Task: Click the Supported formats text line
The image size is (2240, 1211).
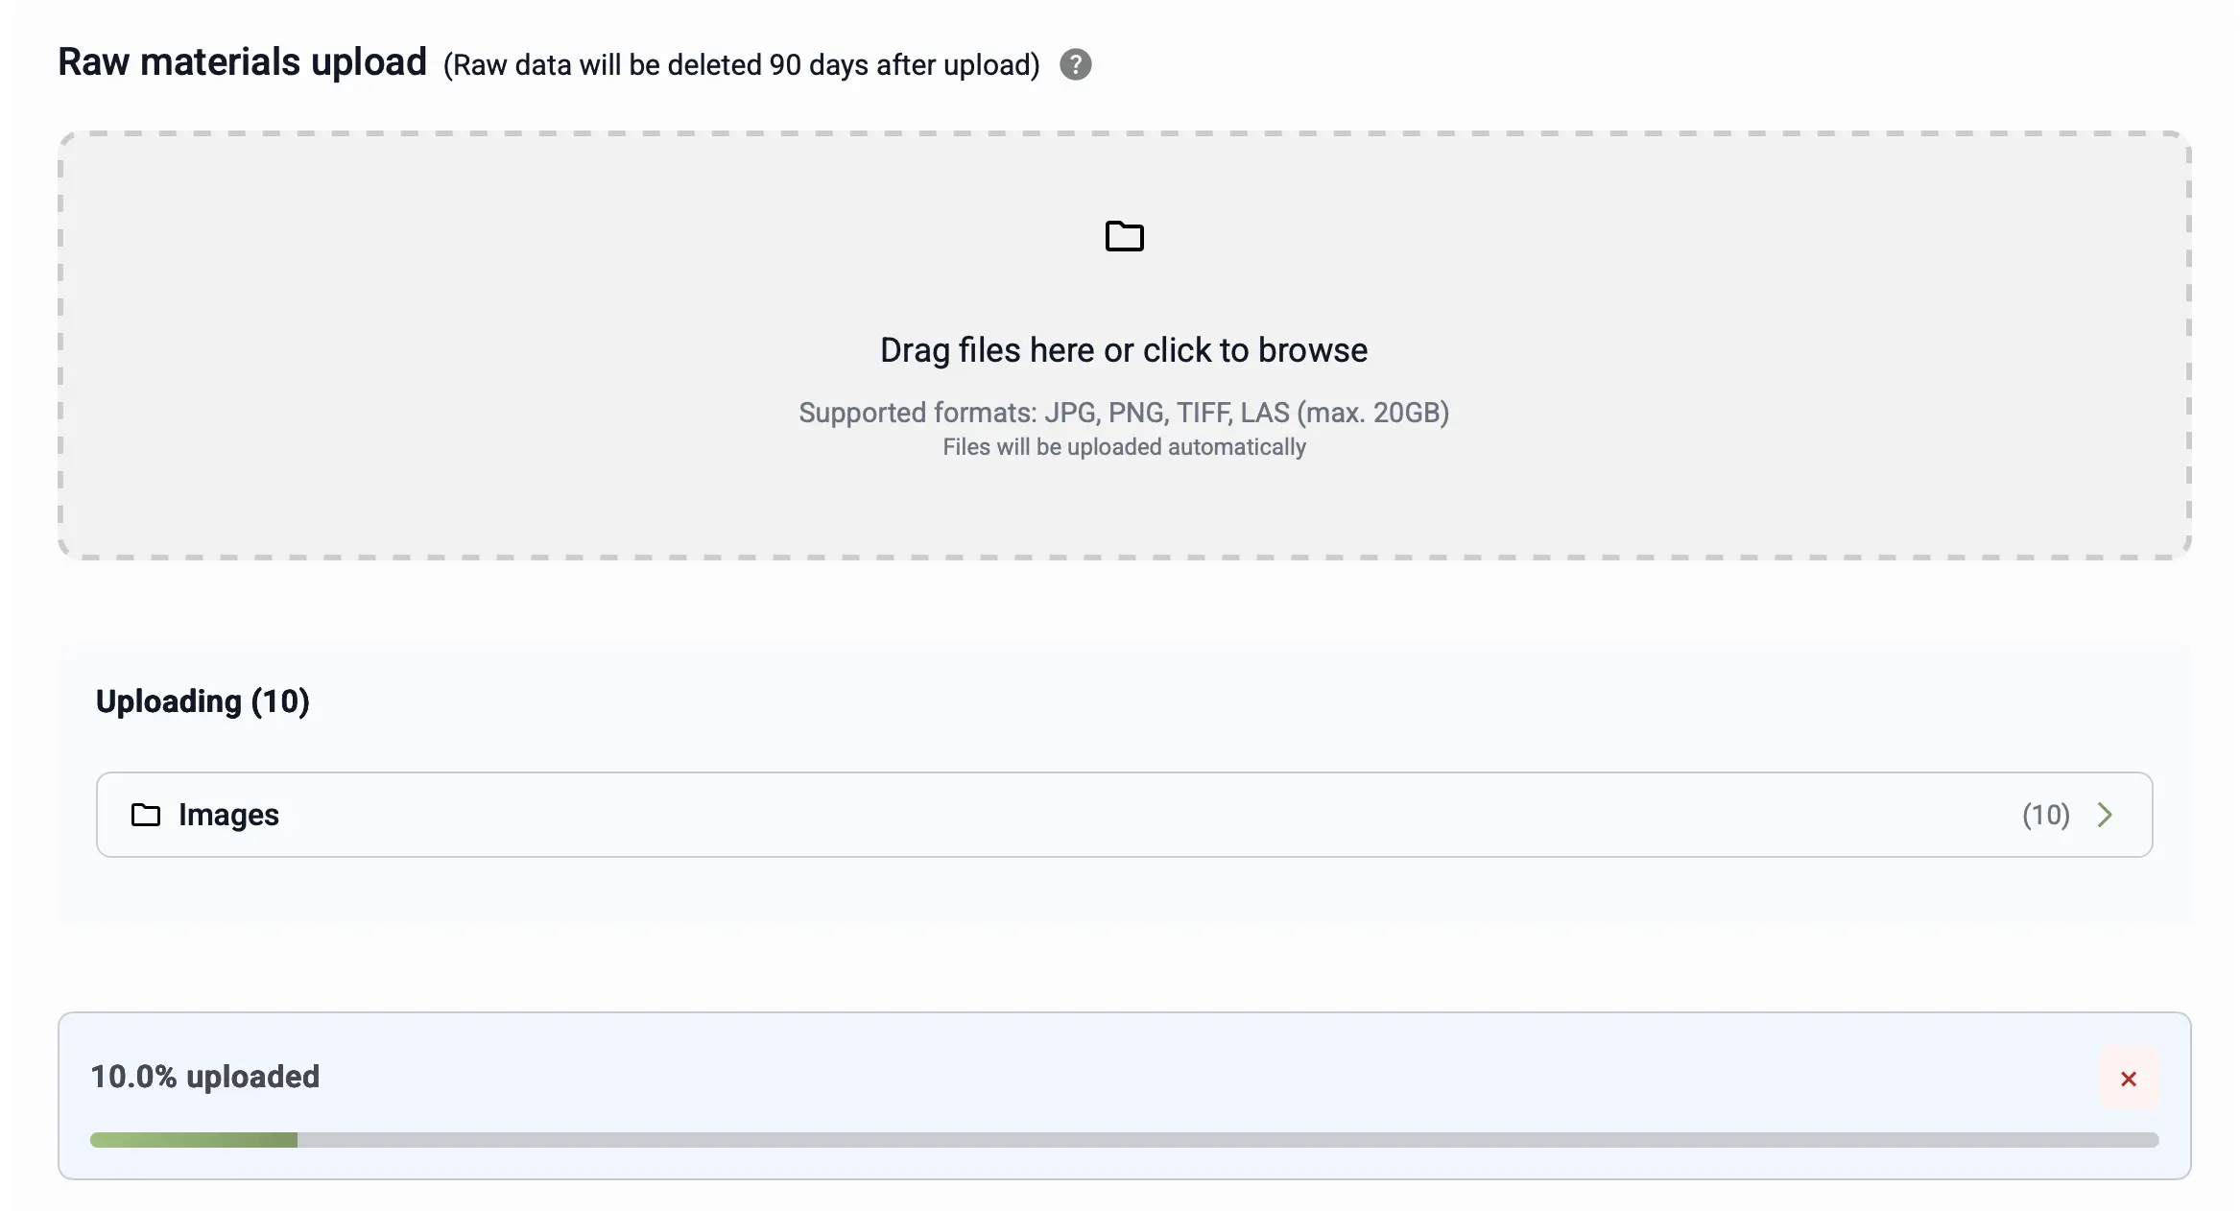Action: tap(1124, 413)
